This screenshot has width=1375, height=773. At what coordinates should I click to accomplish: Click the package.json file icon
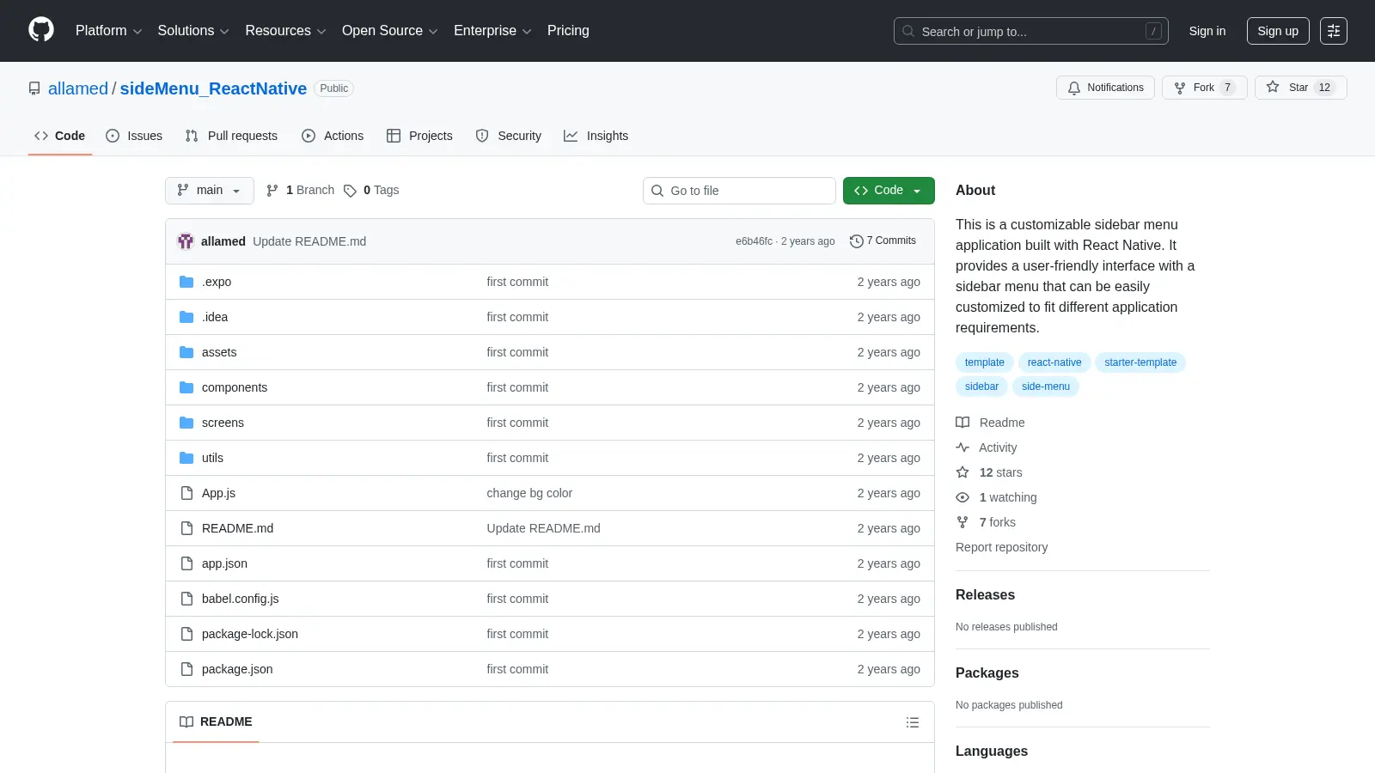click(186, 669)
